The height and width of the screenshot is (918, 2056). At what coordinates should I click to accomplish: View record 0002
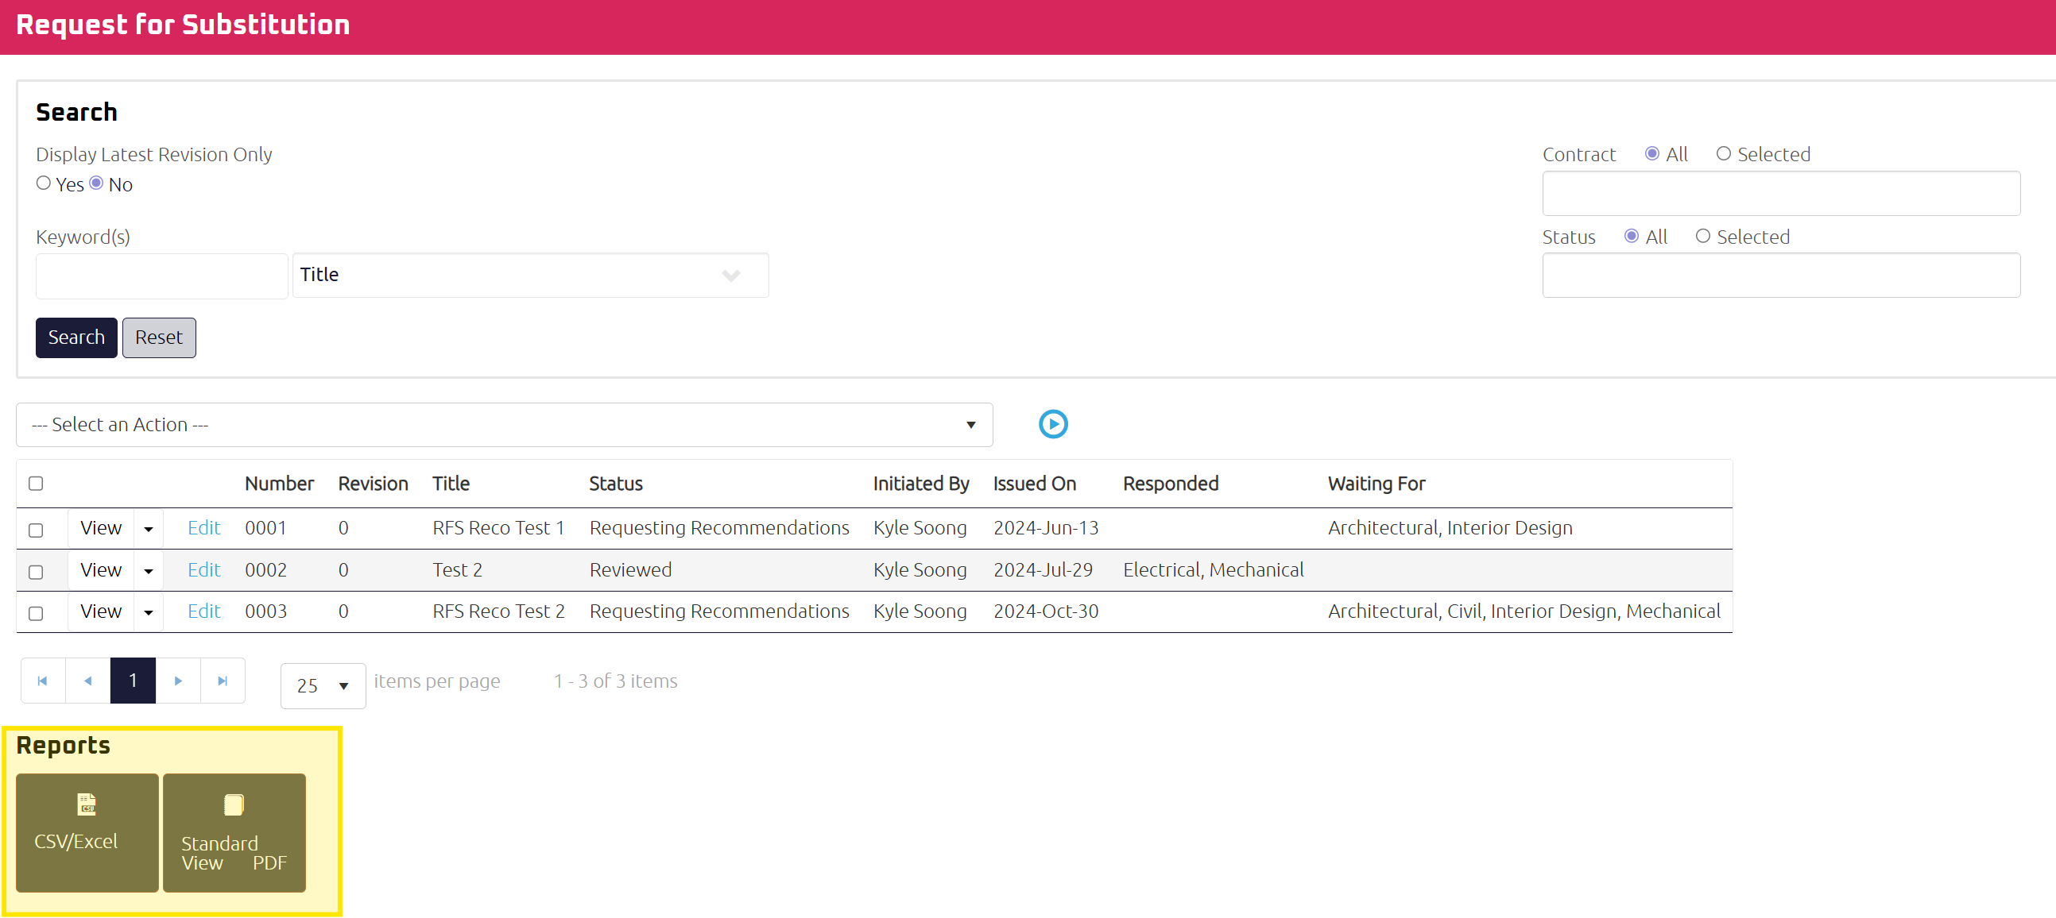click(x=101, y=570)
